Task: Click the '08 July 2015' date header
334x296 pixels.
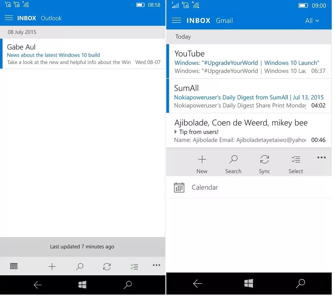Action: click(x=22, y=32)
